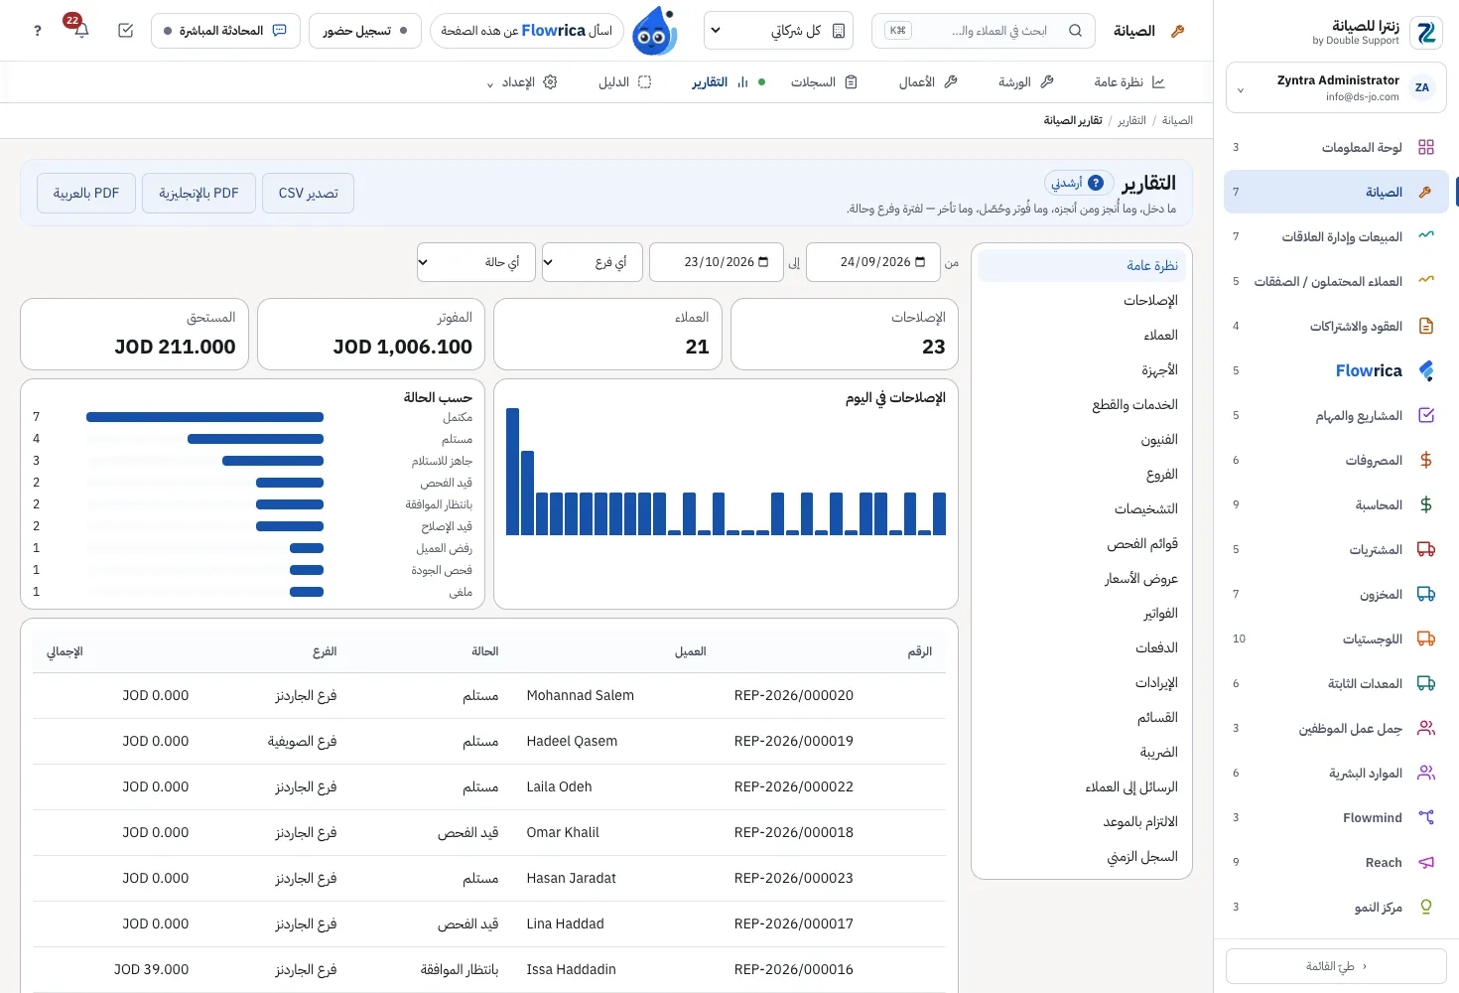This screenshot has height=993, width=1459.
Task: Switch to السجلات records tab
Action: (824, 82)
